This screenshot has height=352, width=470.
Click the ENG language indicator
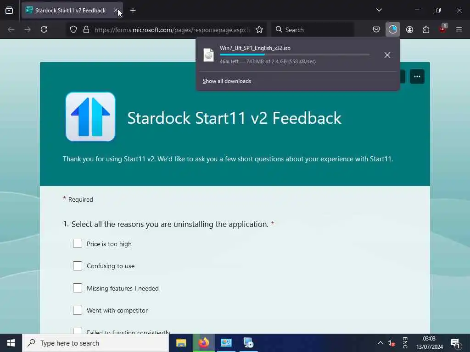click(x=405, y=343)
